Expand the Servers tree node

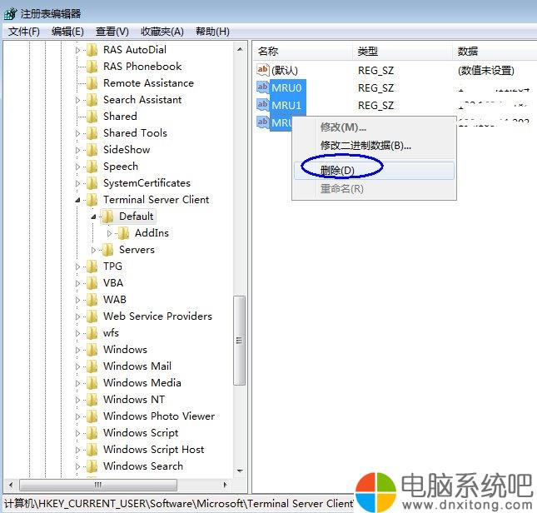[94, 250]
